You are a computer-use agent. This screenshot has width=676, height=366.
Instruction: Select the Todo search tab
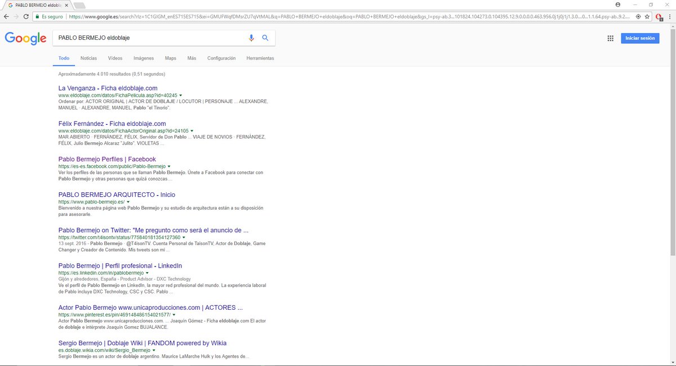[64, 58]
